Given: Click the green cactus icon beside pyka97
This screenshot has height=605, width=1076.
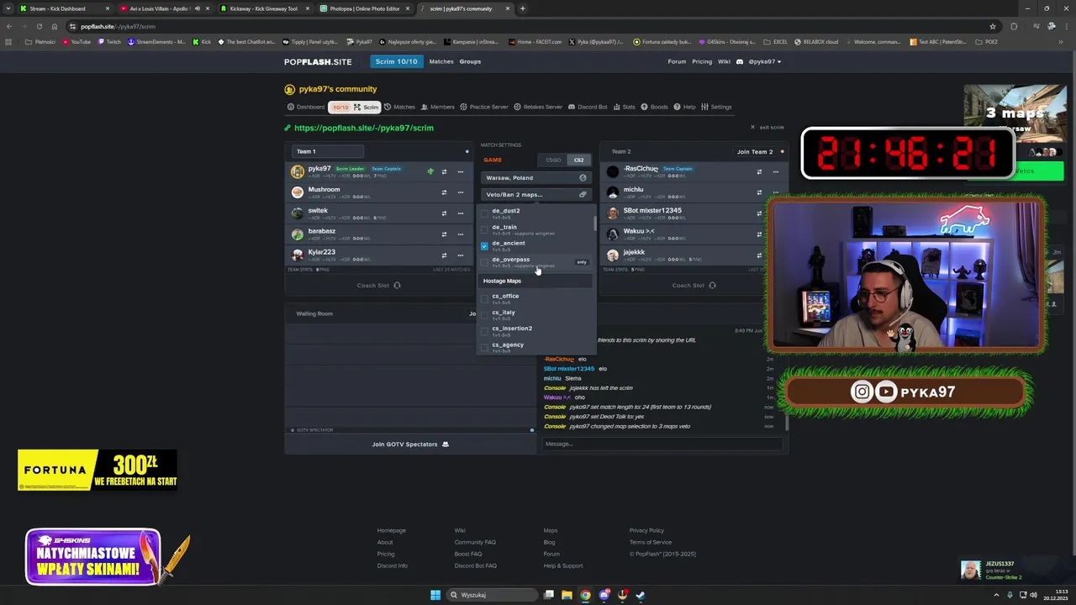Looking at the screenshot, I should [430, 171].
